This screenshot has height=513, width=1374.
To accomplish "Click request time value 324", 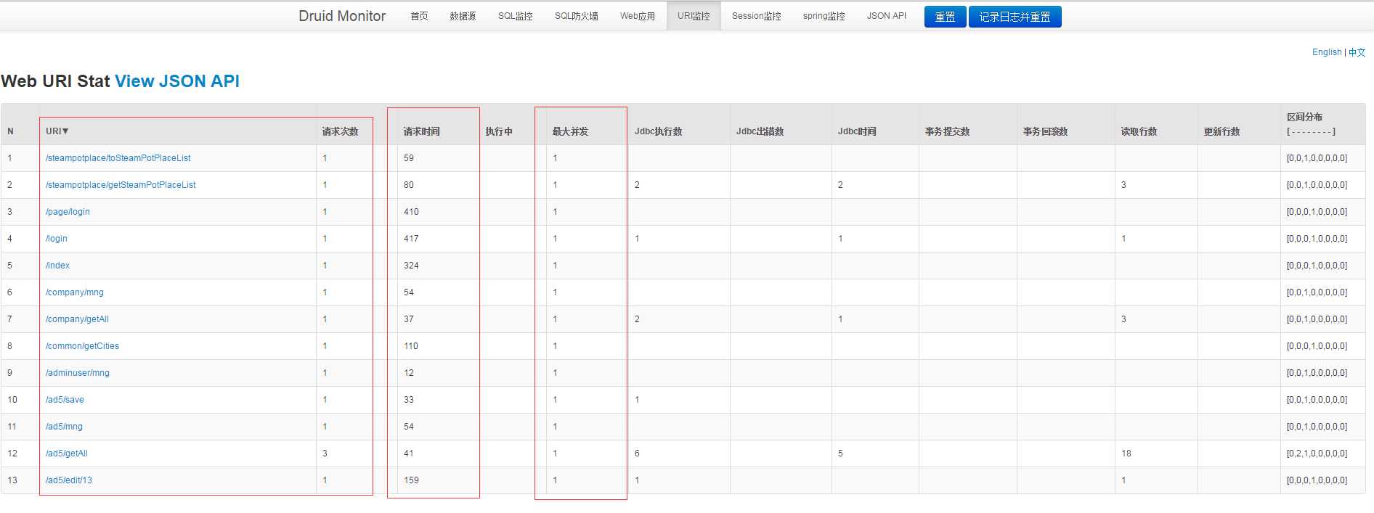I will click(x=411, y=266).
